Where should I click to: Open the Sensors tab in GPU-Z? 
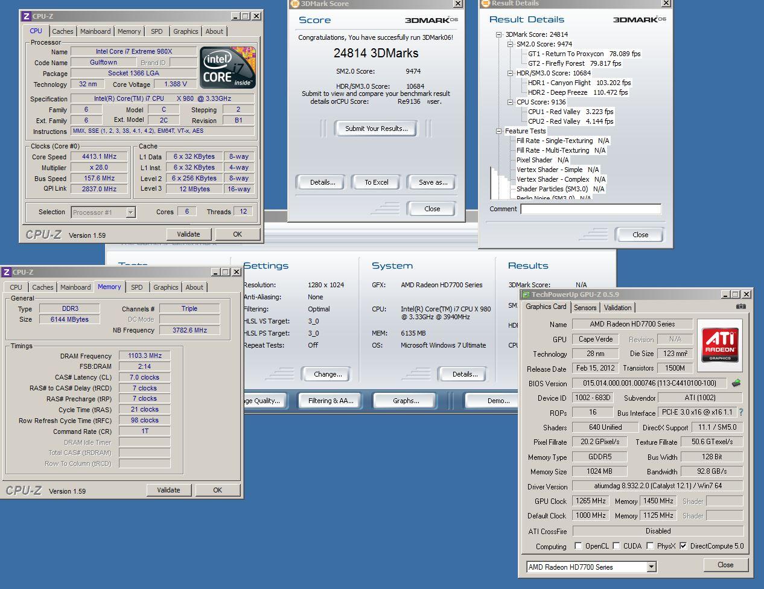pos(585,307)
